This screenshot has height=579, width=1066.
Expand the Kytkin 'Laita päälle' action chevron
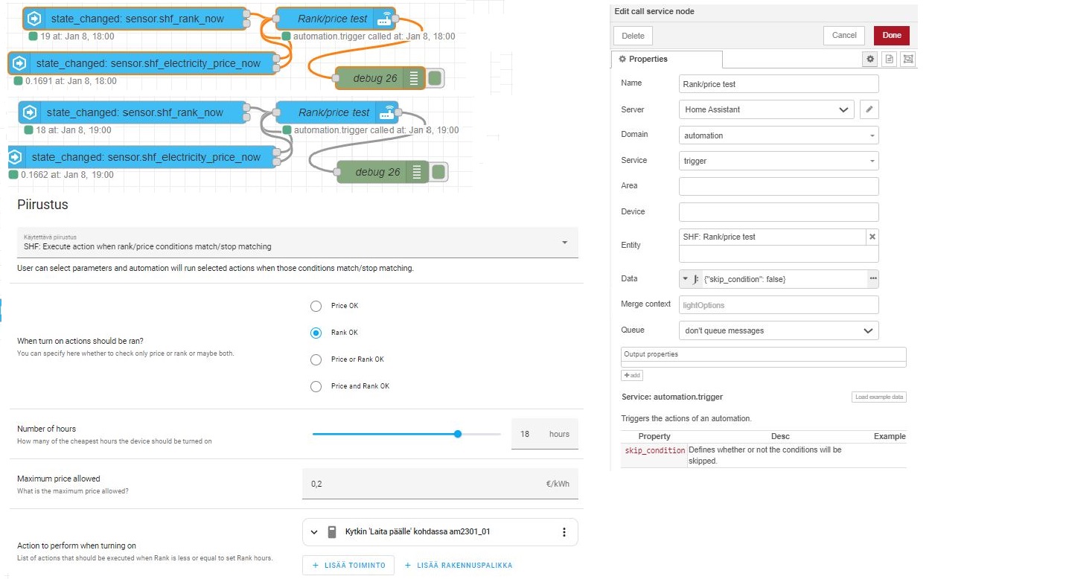[x=313, y=532]
